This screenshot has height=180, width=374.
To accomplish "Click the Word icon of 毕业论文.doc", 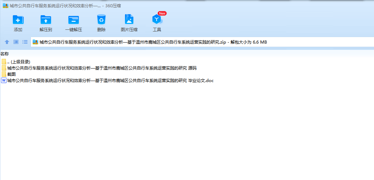I will click(x=4, y=80).
